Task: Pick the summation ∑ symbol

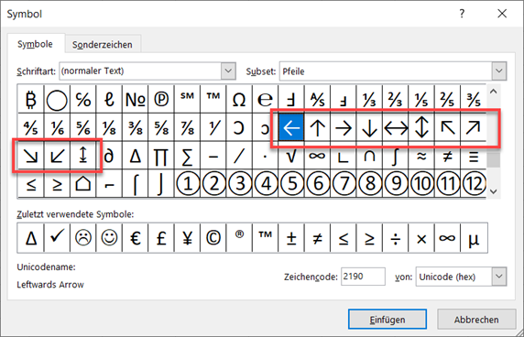Action: click(188, 156)
